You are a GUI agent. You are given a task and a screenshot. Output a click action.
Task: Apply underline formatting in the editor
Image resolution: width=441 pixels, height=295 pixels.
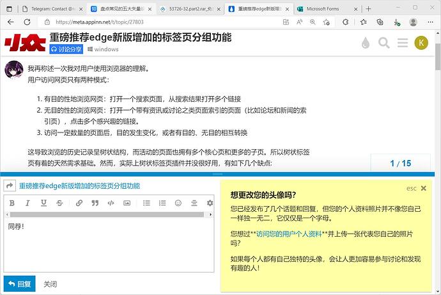pos(43,203)
